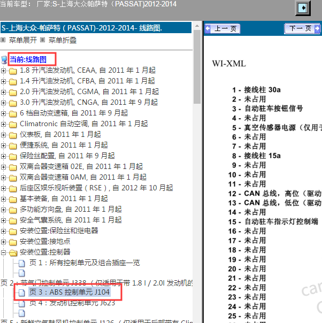Click pin text 15 - 自动驻车指示灯控制端
Screen dimensions: 322x323
(273, 221)
